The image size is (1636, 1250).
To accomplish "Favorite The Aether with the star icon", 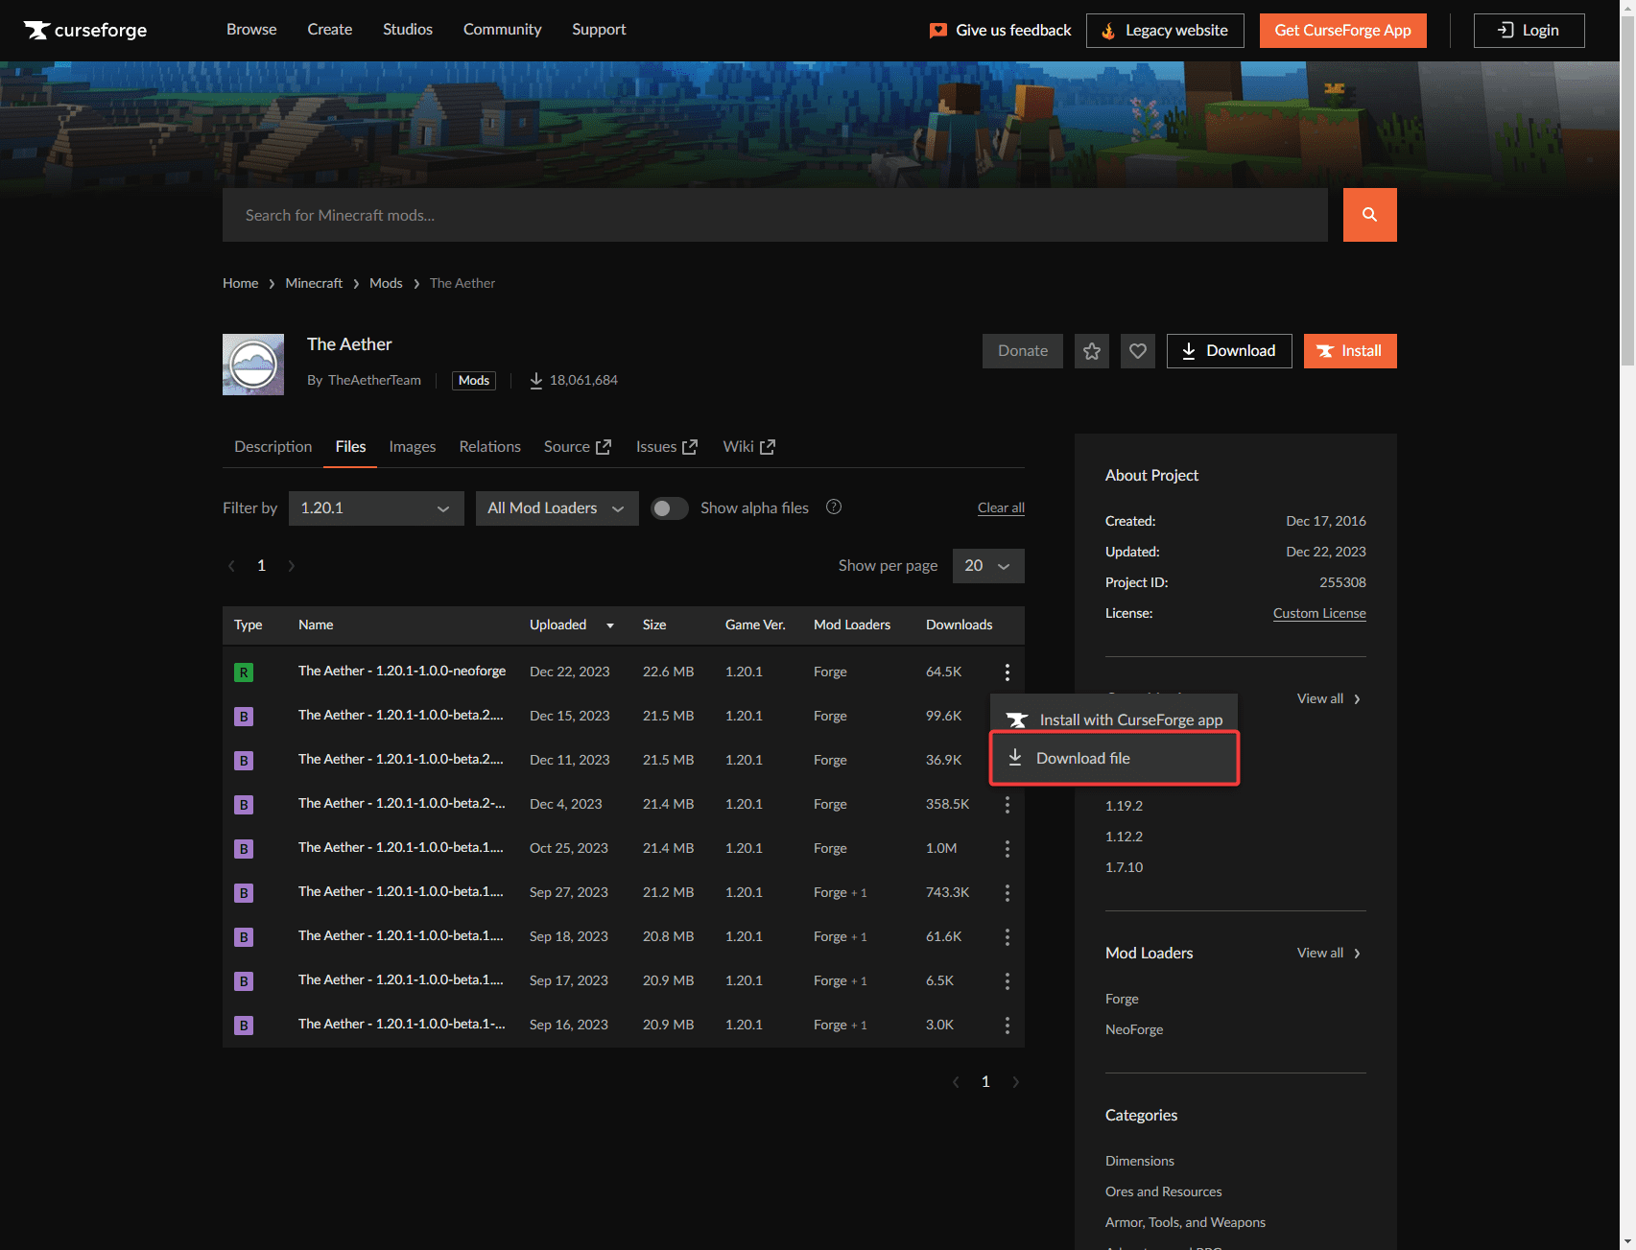I will click(x=1092, y=351).
